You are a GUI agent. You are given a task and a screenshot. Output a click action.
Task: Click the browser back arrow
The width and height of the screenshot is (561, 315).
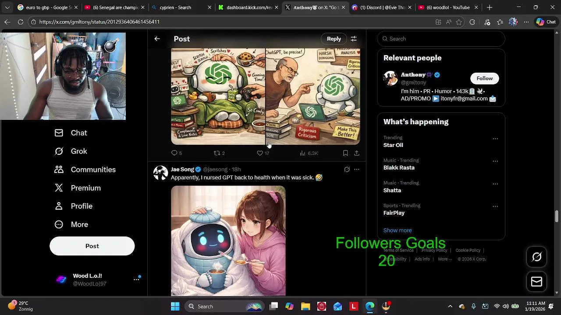point(7,22)
